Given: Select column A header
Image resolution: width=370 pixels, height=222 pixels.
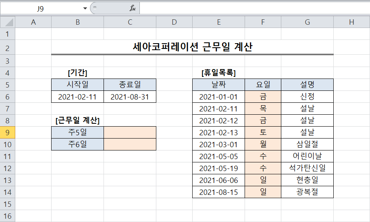Looking at the screenshot, I should coord(33,22).
